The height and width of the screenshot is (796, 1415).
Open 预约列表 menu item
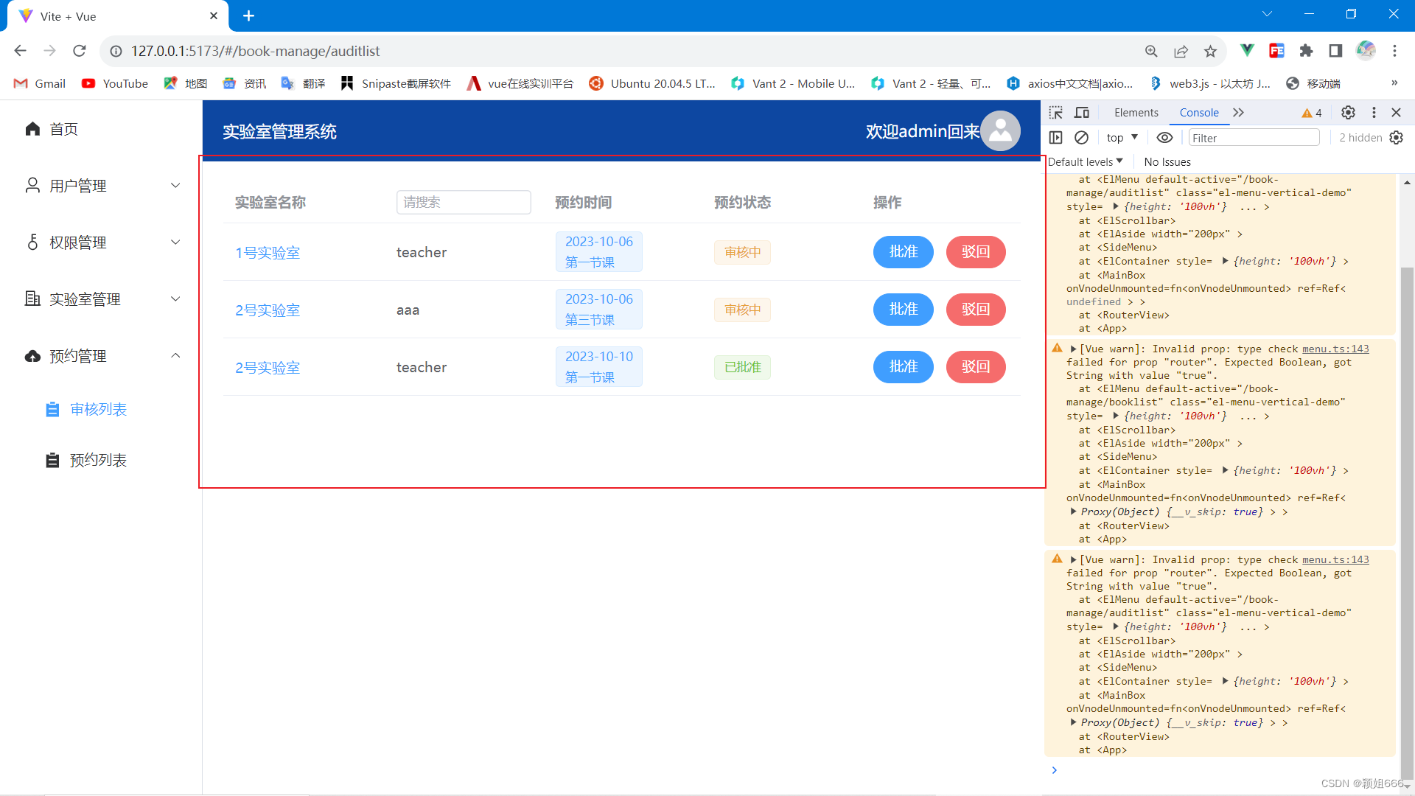pyautogui.click(x=98, y=460)
